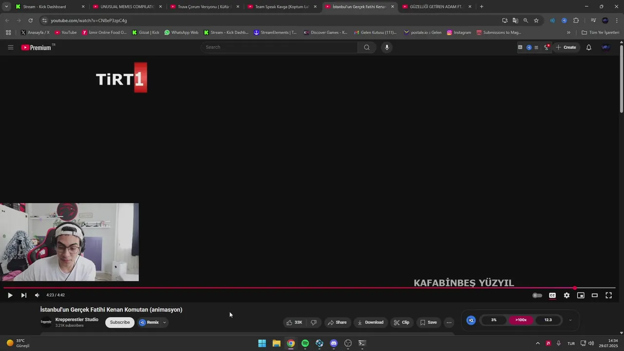Screen dimensions: 624x351
Task: Bookmark this page with the star
Action: 536,20
